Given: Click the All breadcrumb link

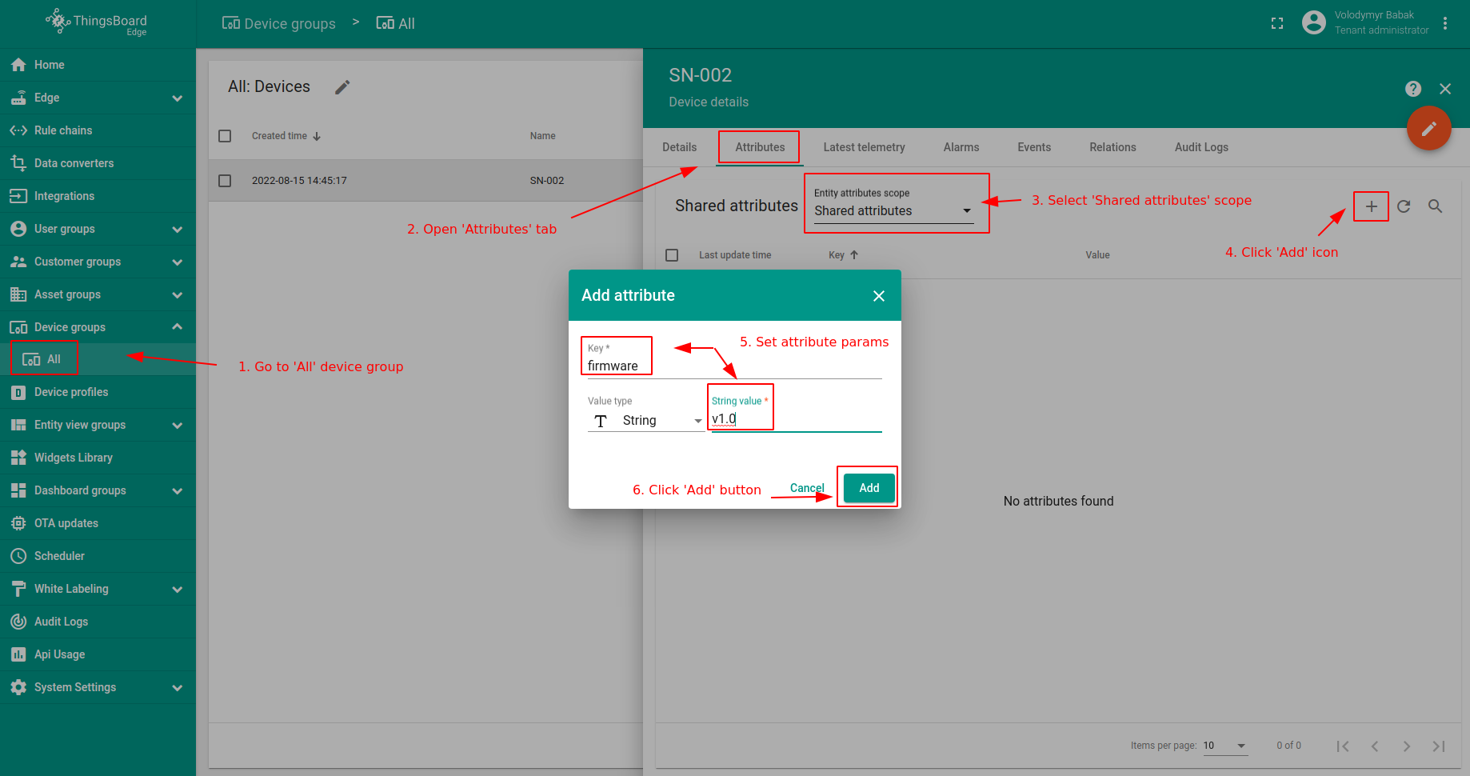Looking at the screenshot, I should pos(396,23).
